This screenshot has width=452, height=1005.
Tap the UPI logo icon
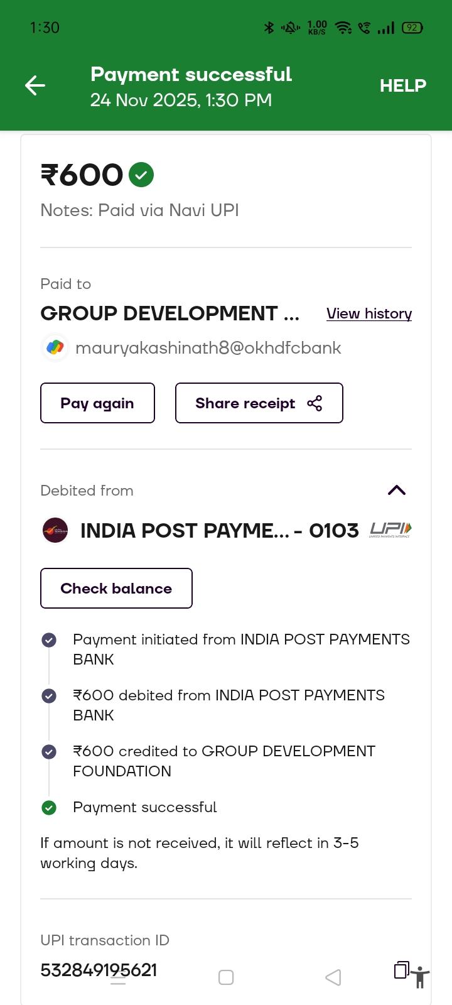pyautogui.click(x=390, y=530)
